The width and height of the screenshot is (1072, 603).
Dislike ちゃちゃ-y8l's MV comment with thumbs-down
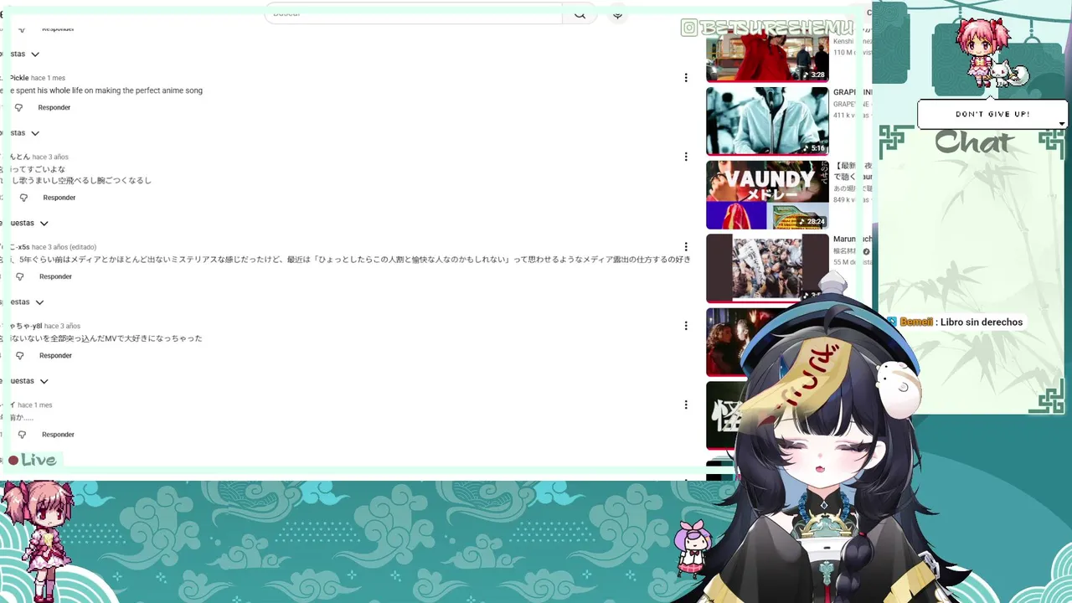click(20, 356)
